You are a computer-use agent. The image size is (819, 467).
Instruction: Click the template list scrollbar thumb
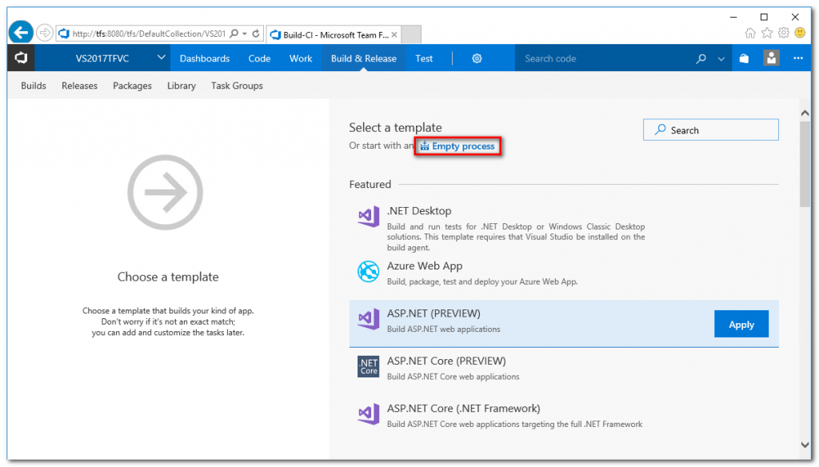805,165
